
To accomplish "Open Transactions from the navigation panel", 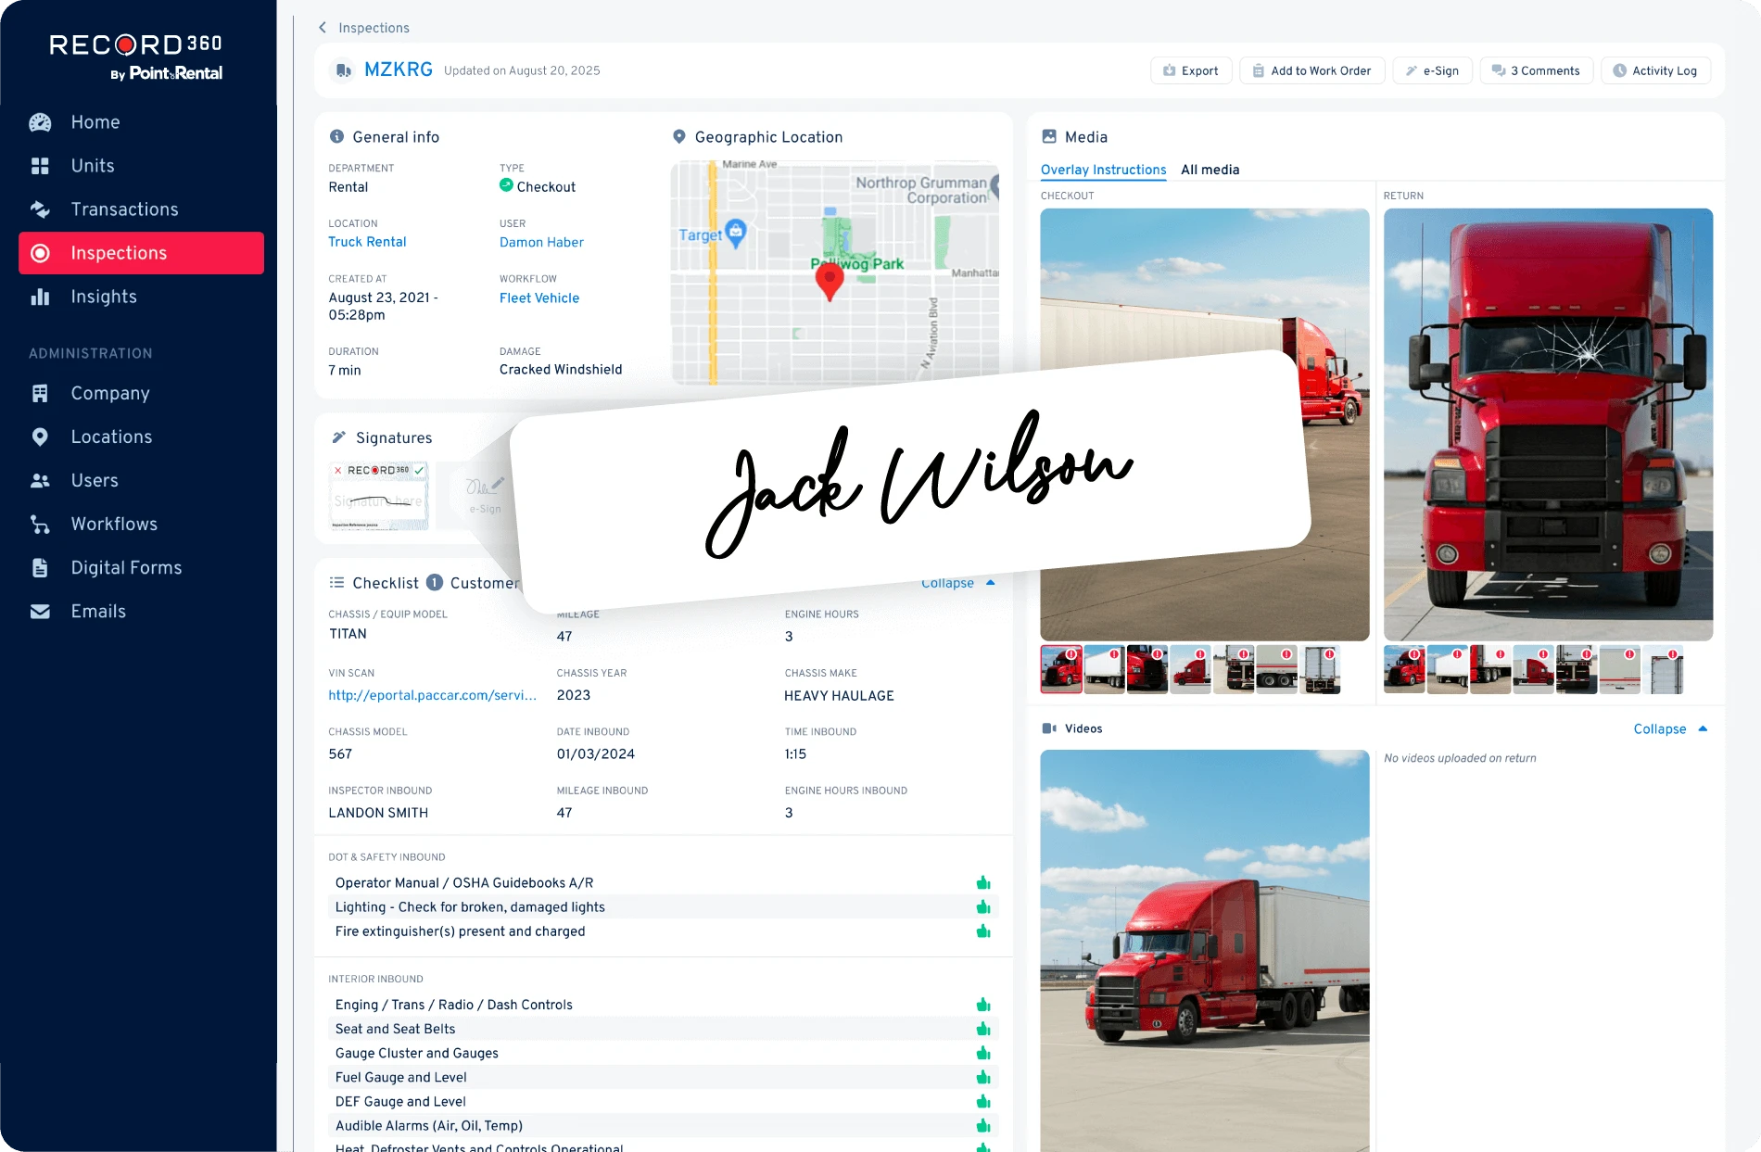I will pyautogui.click(x=124, y=209).
